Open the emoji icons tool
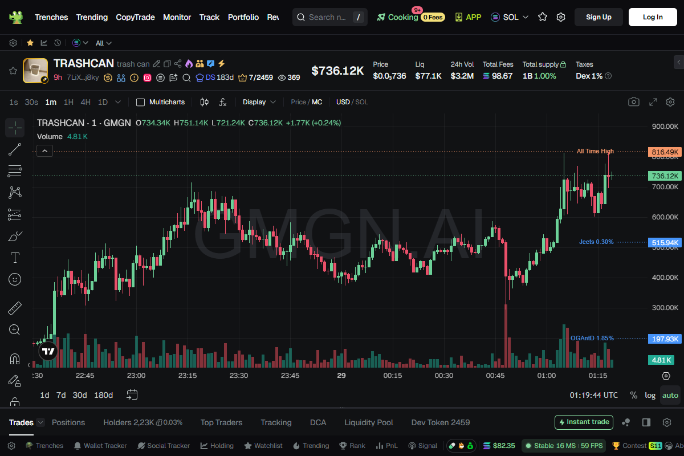This screenshot has height=456, width=684. (x=15, y=279)
